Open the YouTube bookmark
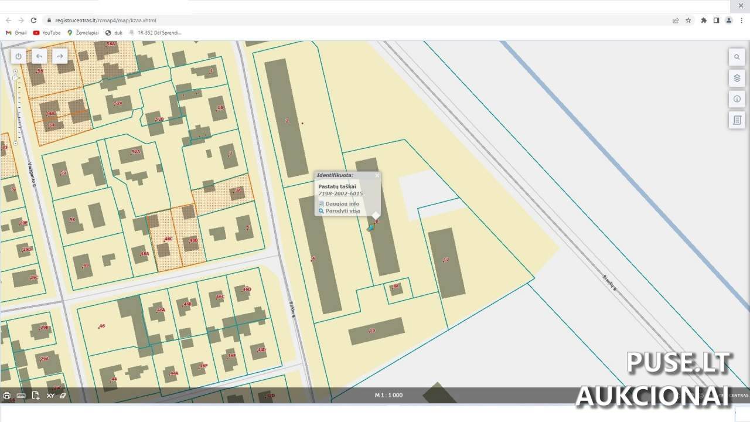 tap(47, 33)
